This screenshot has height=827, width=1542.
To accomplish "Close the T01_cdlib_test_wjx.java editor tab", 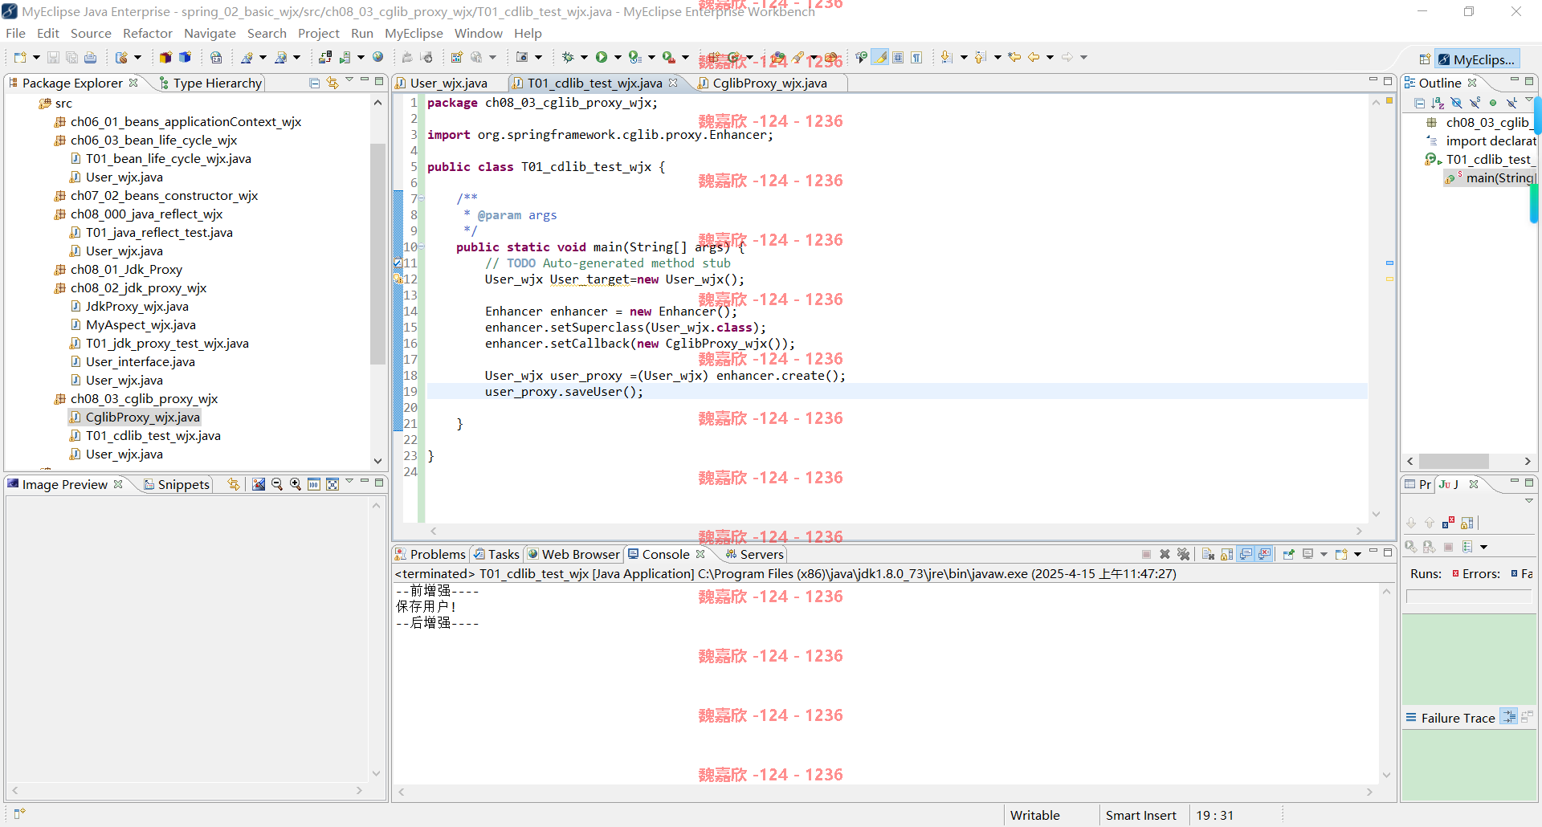I will (x=673, y=83).
